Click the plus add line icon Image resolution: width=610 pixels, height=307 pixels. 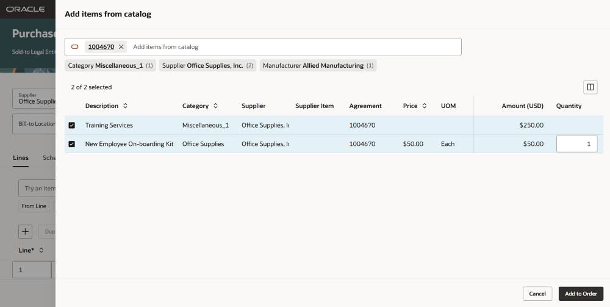point(25,231)
